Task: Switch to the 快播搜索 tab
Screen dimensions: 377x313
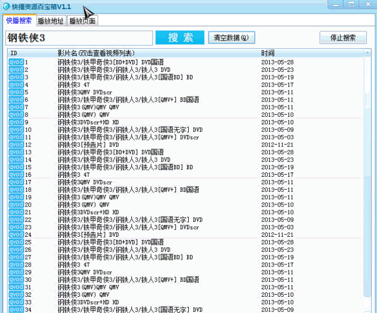Action: (x=19, y=21)
